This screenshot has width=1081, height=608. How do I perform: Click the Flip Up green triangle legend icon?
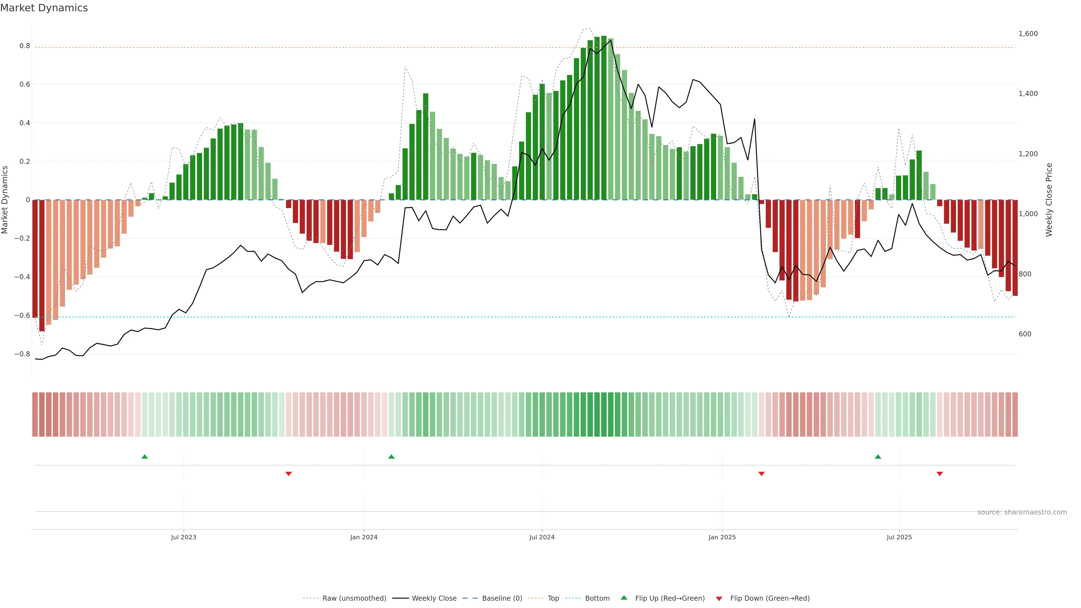click(x=624, y=598)
